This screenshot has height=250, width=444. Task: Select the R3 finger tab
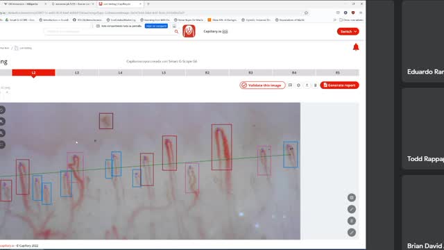pyautogui.click(x=250, y=72)
